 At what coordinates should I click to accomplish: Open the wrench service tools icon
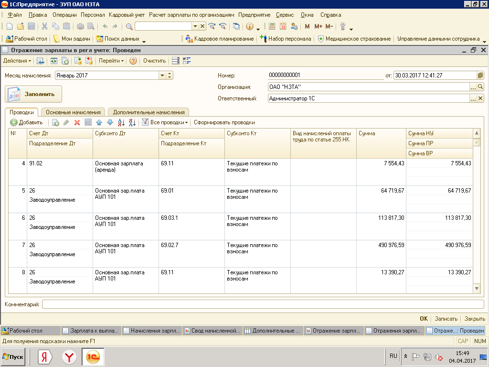point(343,27)
